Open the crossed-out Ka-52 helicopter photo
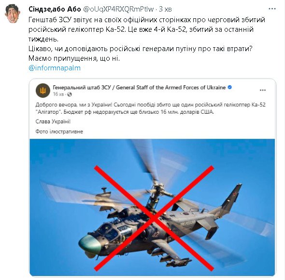 coord(152,207)
